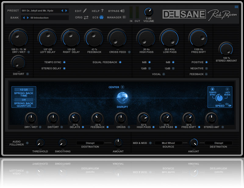Click the Volume knob

tap(149, 12)
